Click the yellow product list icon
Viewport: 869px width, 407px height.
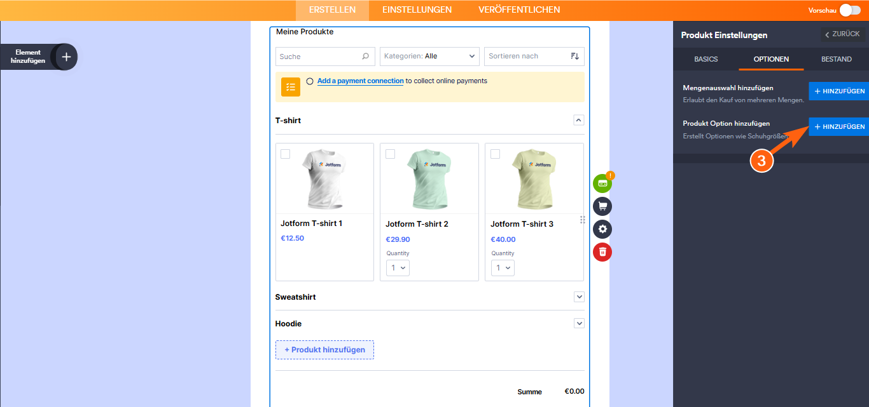pyautogui.click(x=290, y=86)
